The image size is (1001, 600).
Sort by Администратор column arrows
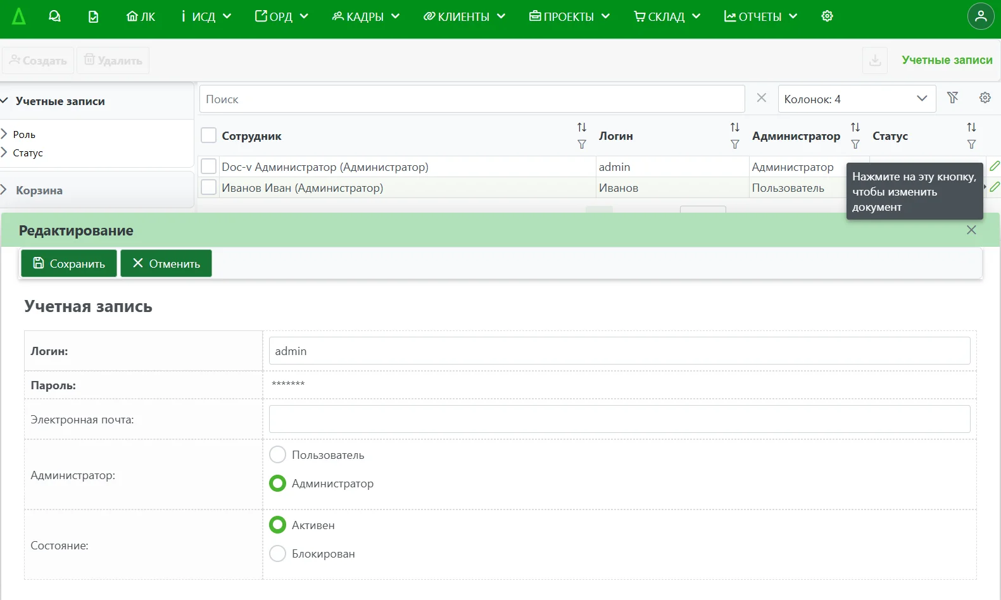point(855,127)
